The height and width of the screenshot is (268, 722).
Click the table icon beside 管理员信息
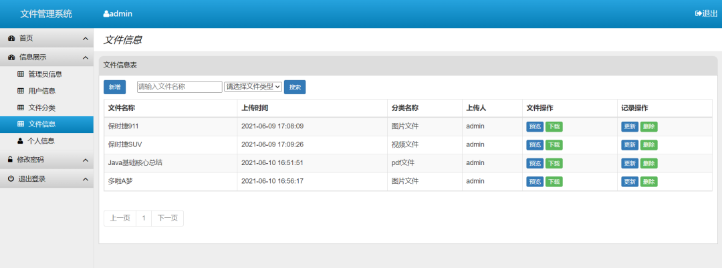coord(21,74)
